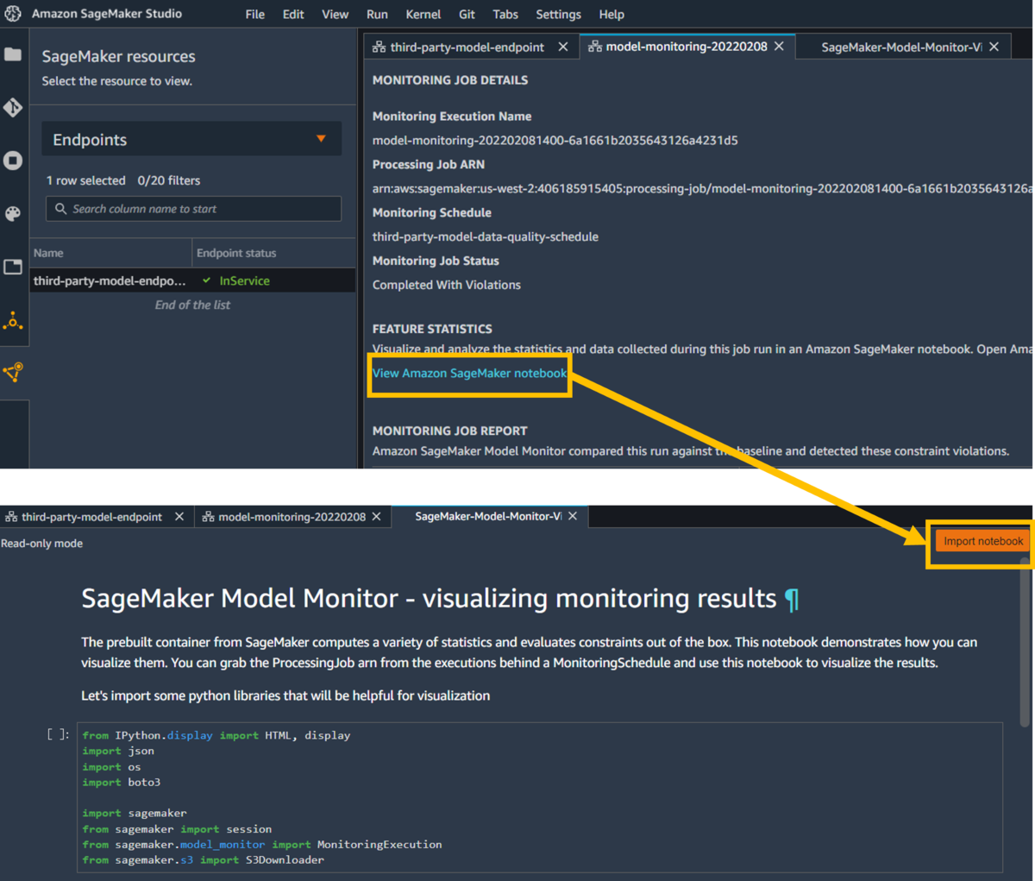Open the View menu

[336, 15]
